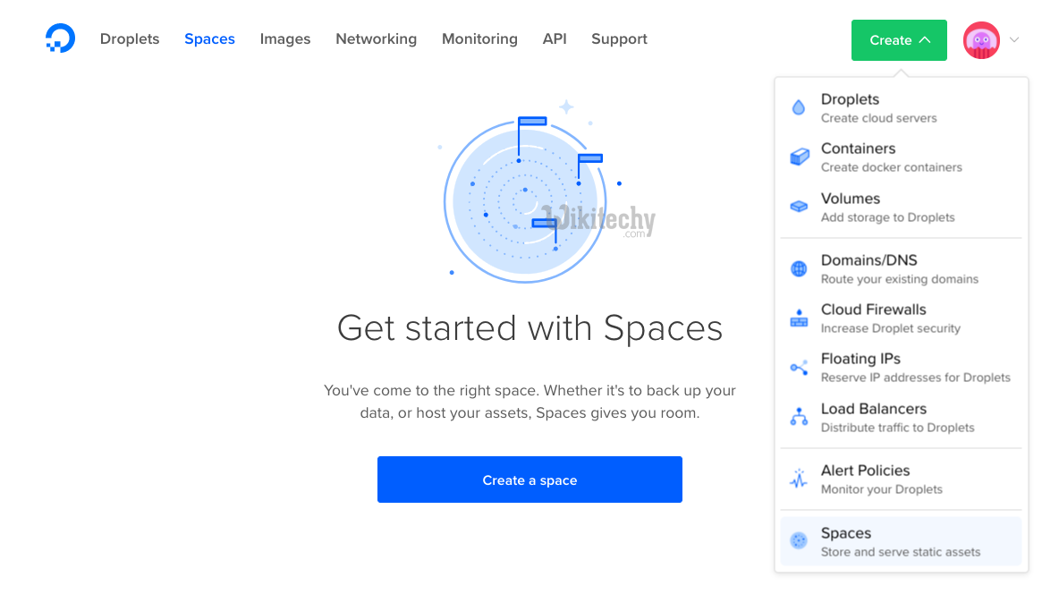Click the cube icon for Containers
The height and width of the screenshot is (611, 1059).
[x=799, y=156]
